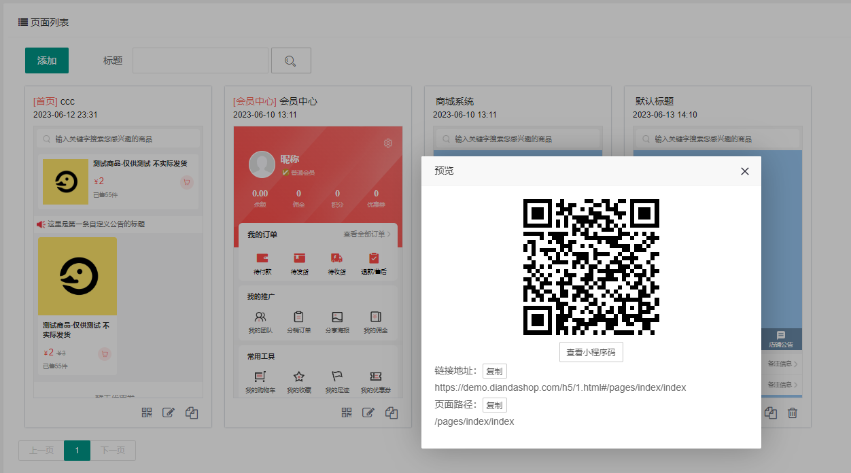This screenshot has height=473, width=851.
Task: Click the 我的优惠券 ticket icon
Action: pyautogui.click(x=375, y=376)
